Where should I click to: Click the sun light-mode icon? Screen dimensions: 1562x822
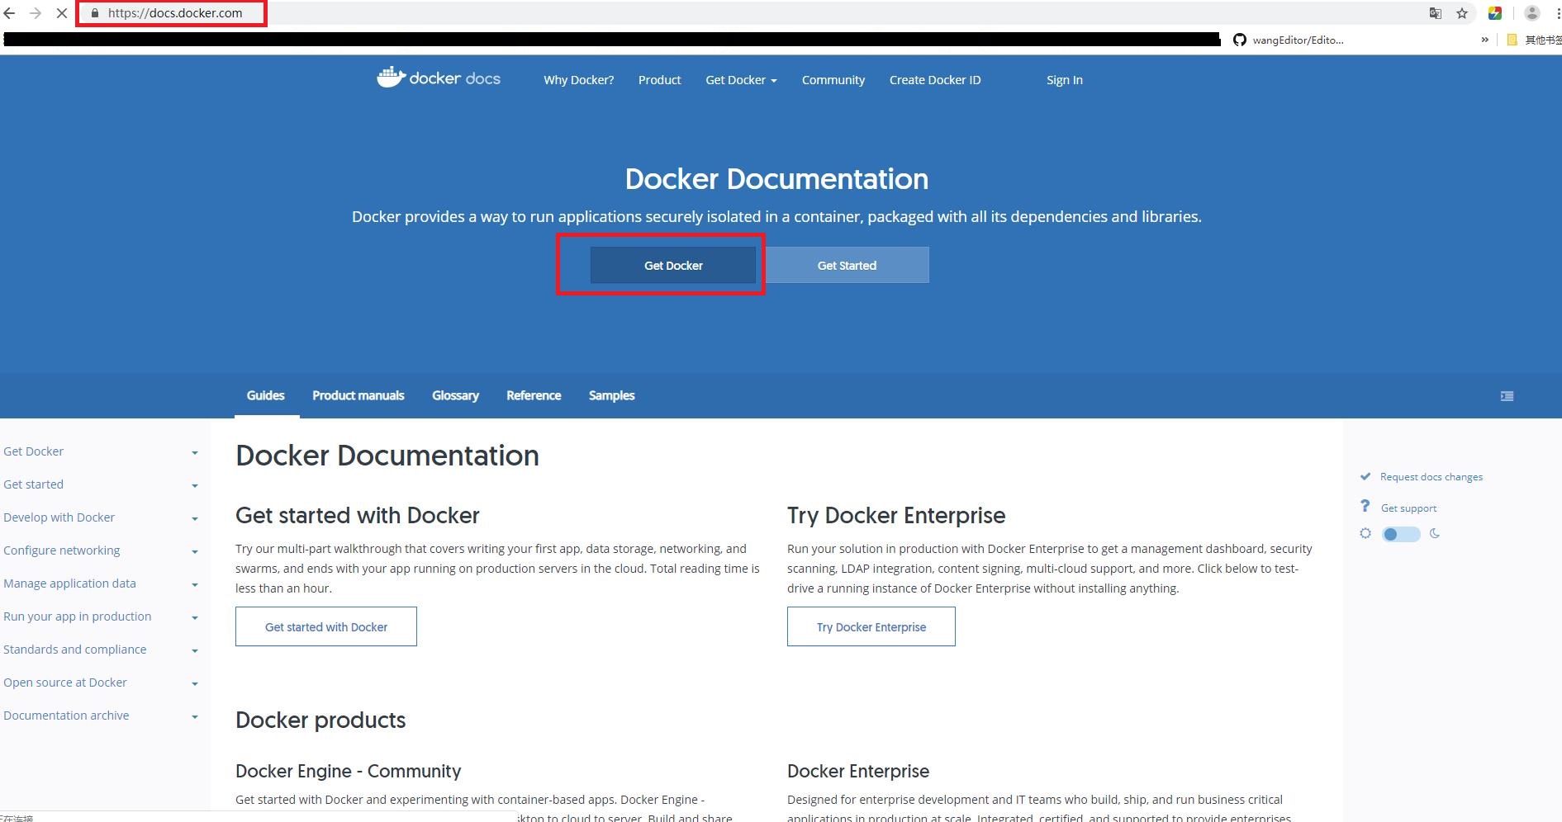coord(1365,533)
